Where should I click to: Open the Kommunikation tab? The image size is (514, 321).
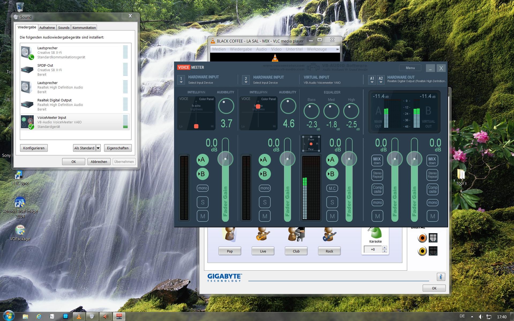84,28
